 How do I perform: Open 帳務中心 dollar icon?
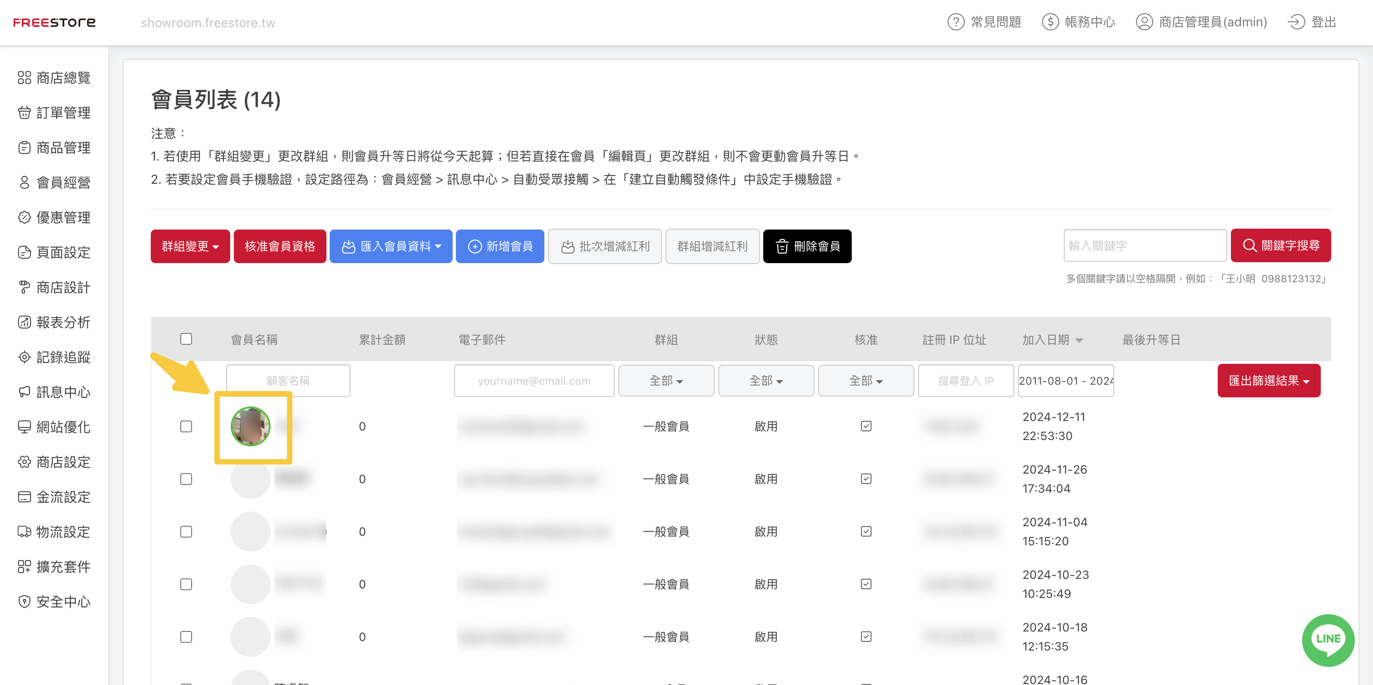[x=1050, y=22]
